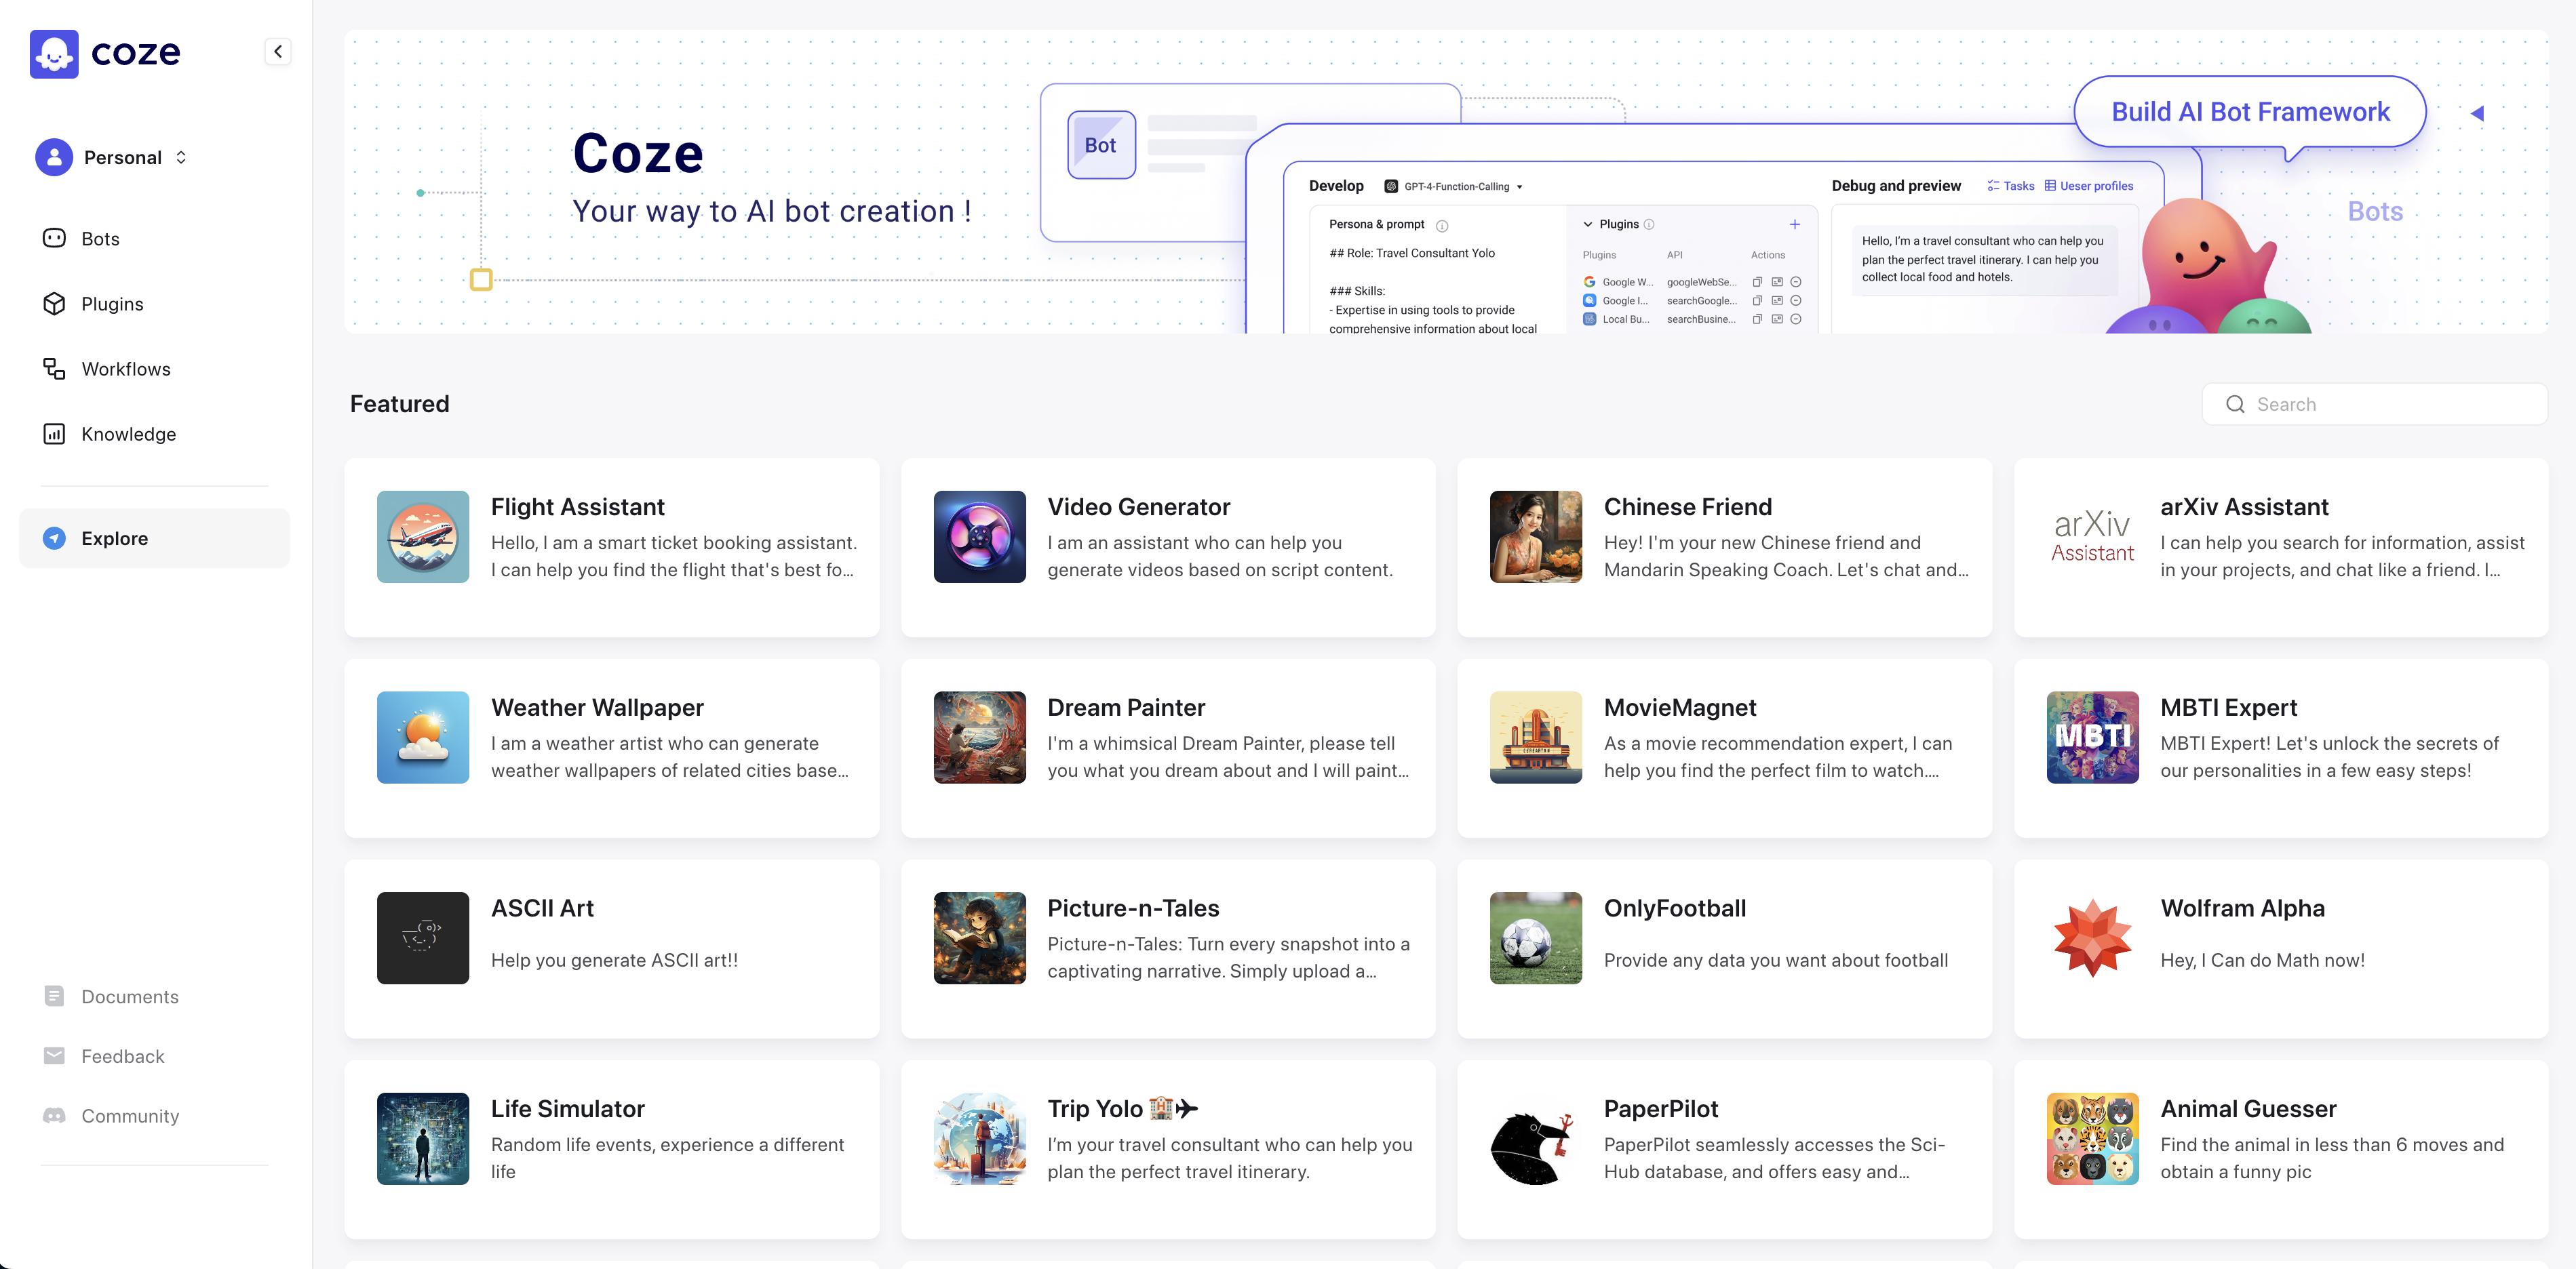Open the Flight Assistant bot card
Screen dimensions: 2576x1269
[x=611, y=548]
